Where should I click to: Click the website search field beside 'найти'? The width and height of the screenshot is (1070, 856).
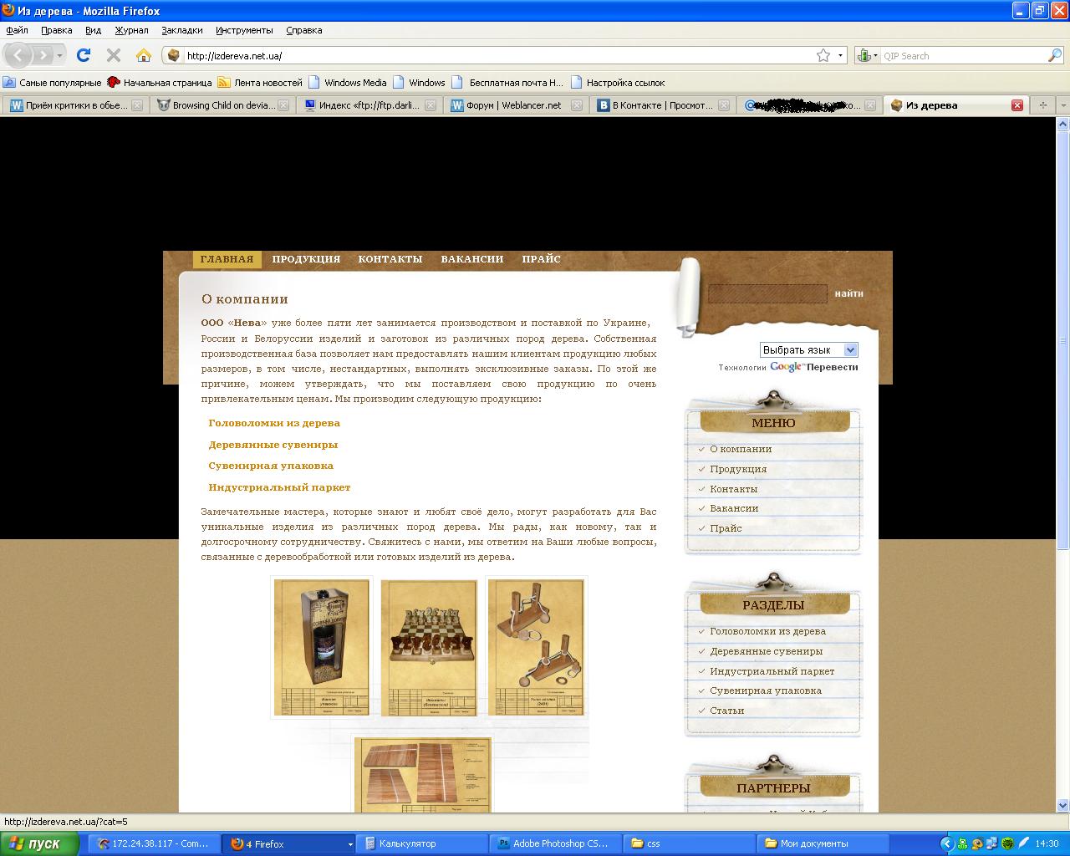(x=767, y=293)
